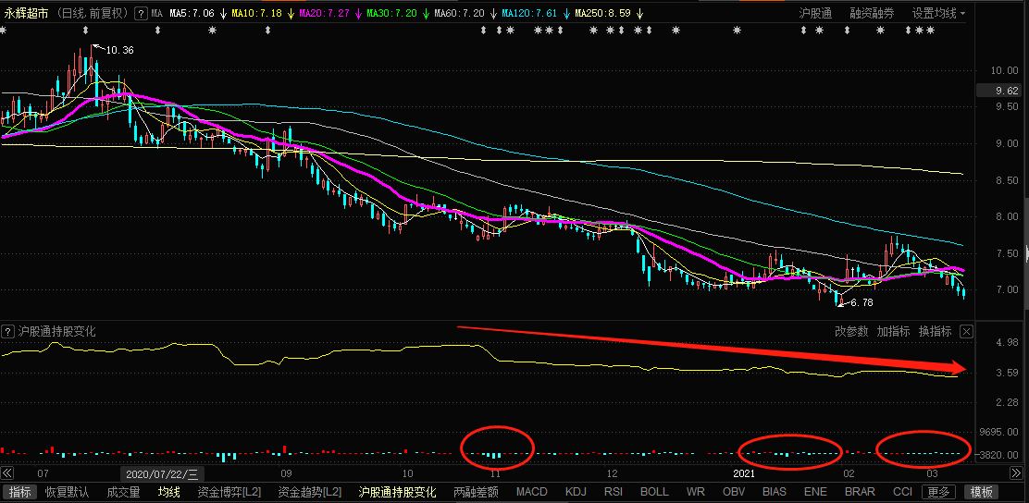This screenshot has height=503, width=1029.
Task: Toggle the 沪股通 overlay
Action: pyautogui.click(x=815, y=14)
